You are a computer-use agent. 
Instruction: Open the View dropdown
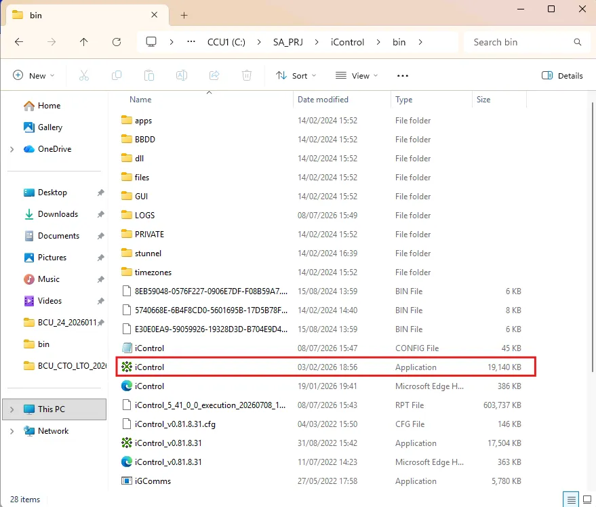pos(357,76)
